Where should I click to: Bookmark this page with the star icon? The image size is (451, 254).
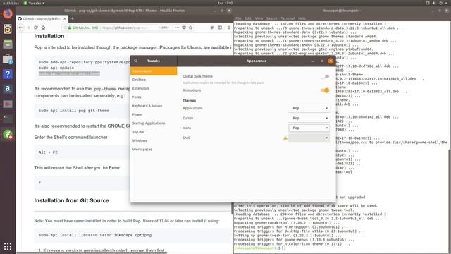click(x=190, y=28)
